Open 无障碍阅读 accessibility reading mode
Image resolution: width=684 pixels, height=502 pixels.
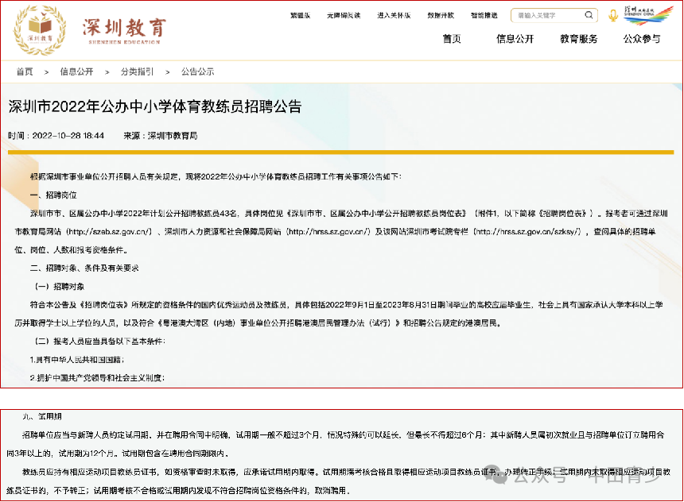pos(344,15)
